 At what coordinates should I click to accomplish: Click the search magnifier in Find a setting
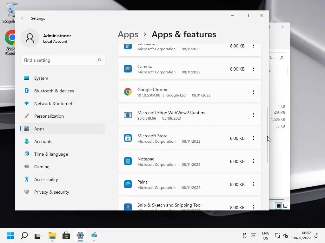[x=99, y=60]
